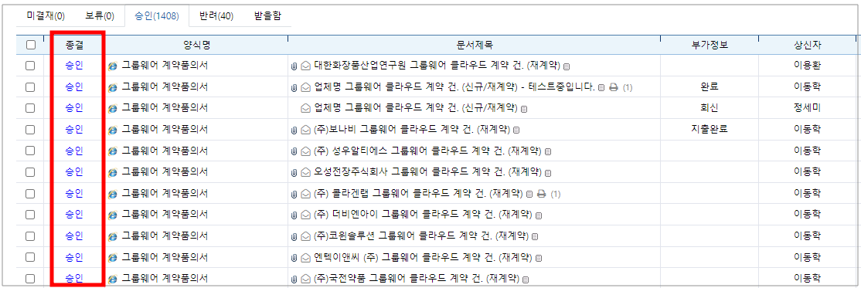Open the paperclip attachment of the 대한화장품산업연구원 document

pos(294,66)
